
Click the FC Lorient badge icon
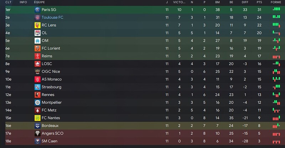[x=37, y=48]
